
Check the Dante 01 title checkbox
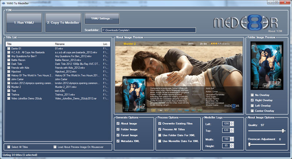(8, 48)
